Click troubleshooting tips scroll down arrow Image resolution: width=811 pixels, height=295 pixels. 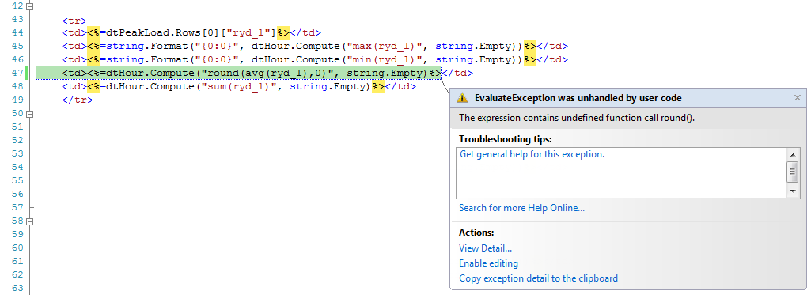[x=793, y=191]
